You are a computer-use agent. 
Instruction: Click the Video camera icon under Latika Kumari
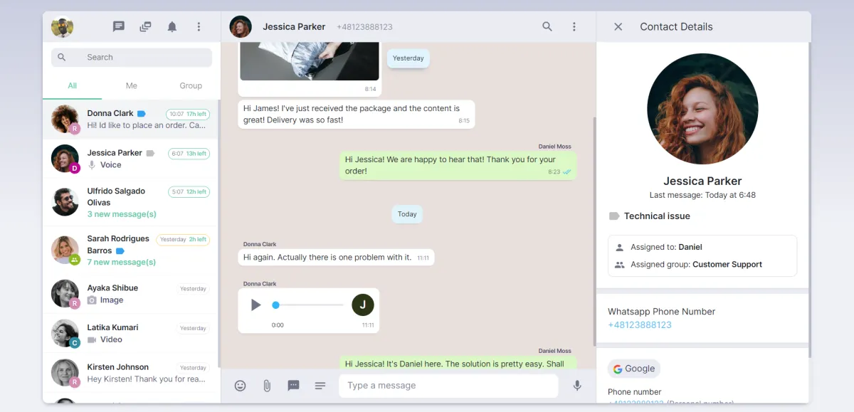point(92,339)
